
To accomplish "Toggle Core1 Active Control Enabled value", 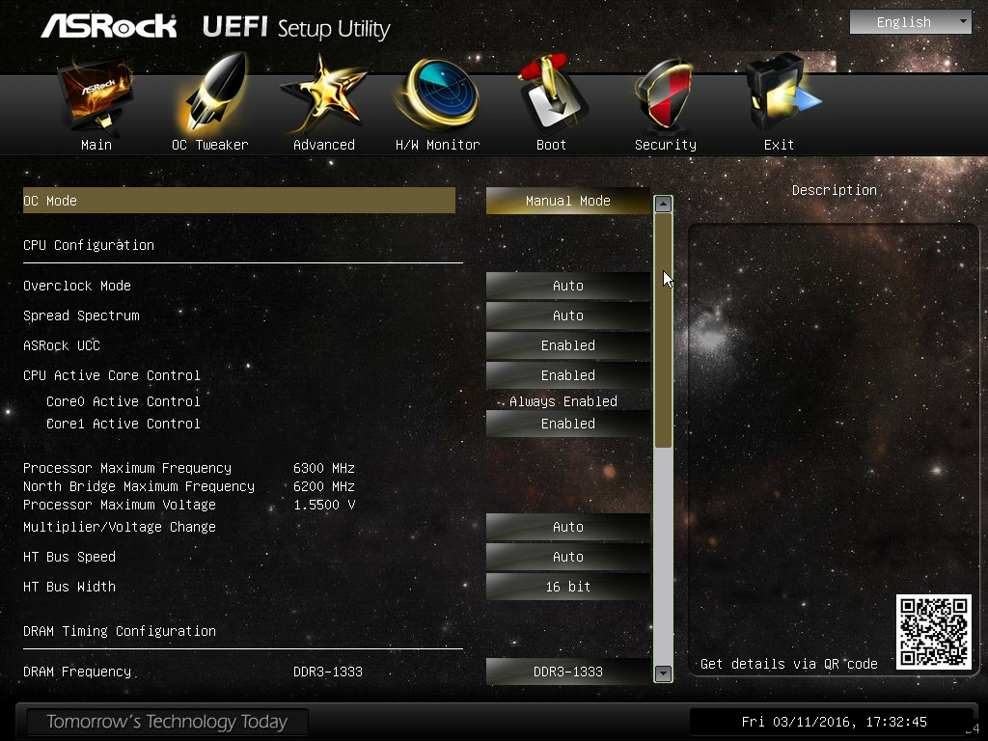I will click(567, 424).
